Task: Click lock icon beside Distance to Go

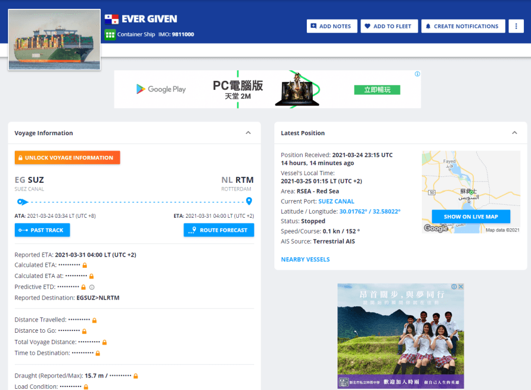Action: [84, 331]
